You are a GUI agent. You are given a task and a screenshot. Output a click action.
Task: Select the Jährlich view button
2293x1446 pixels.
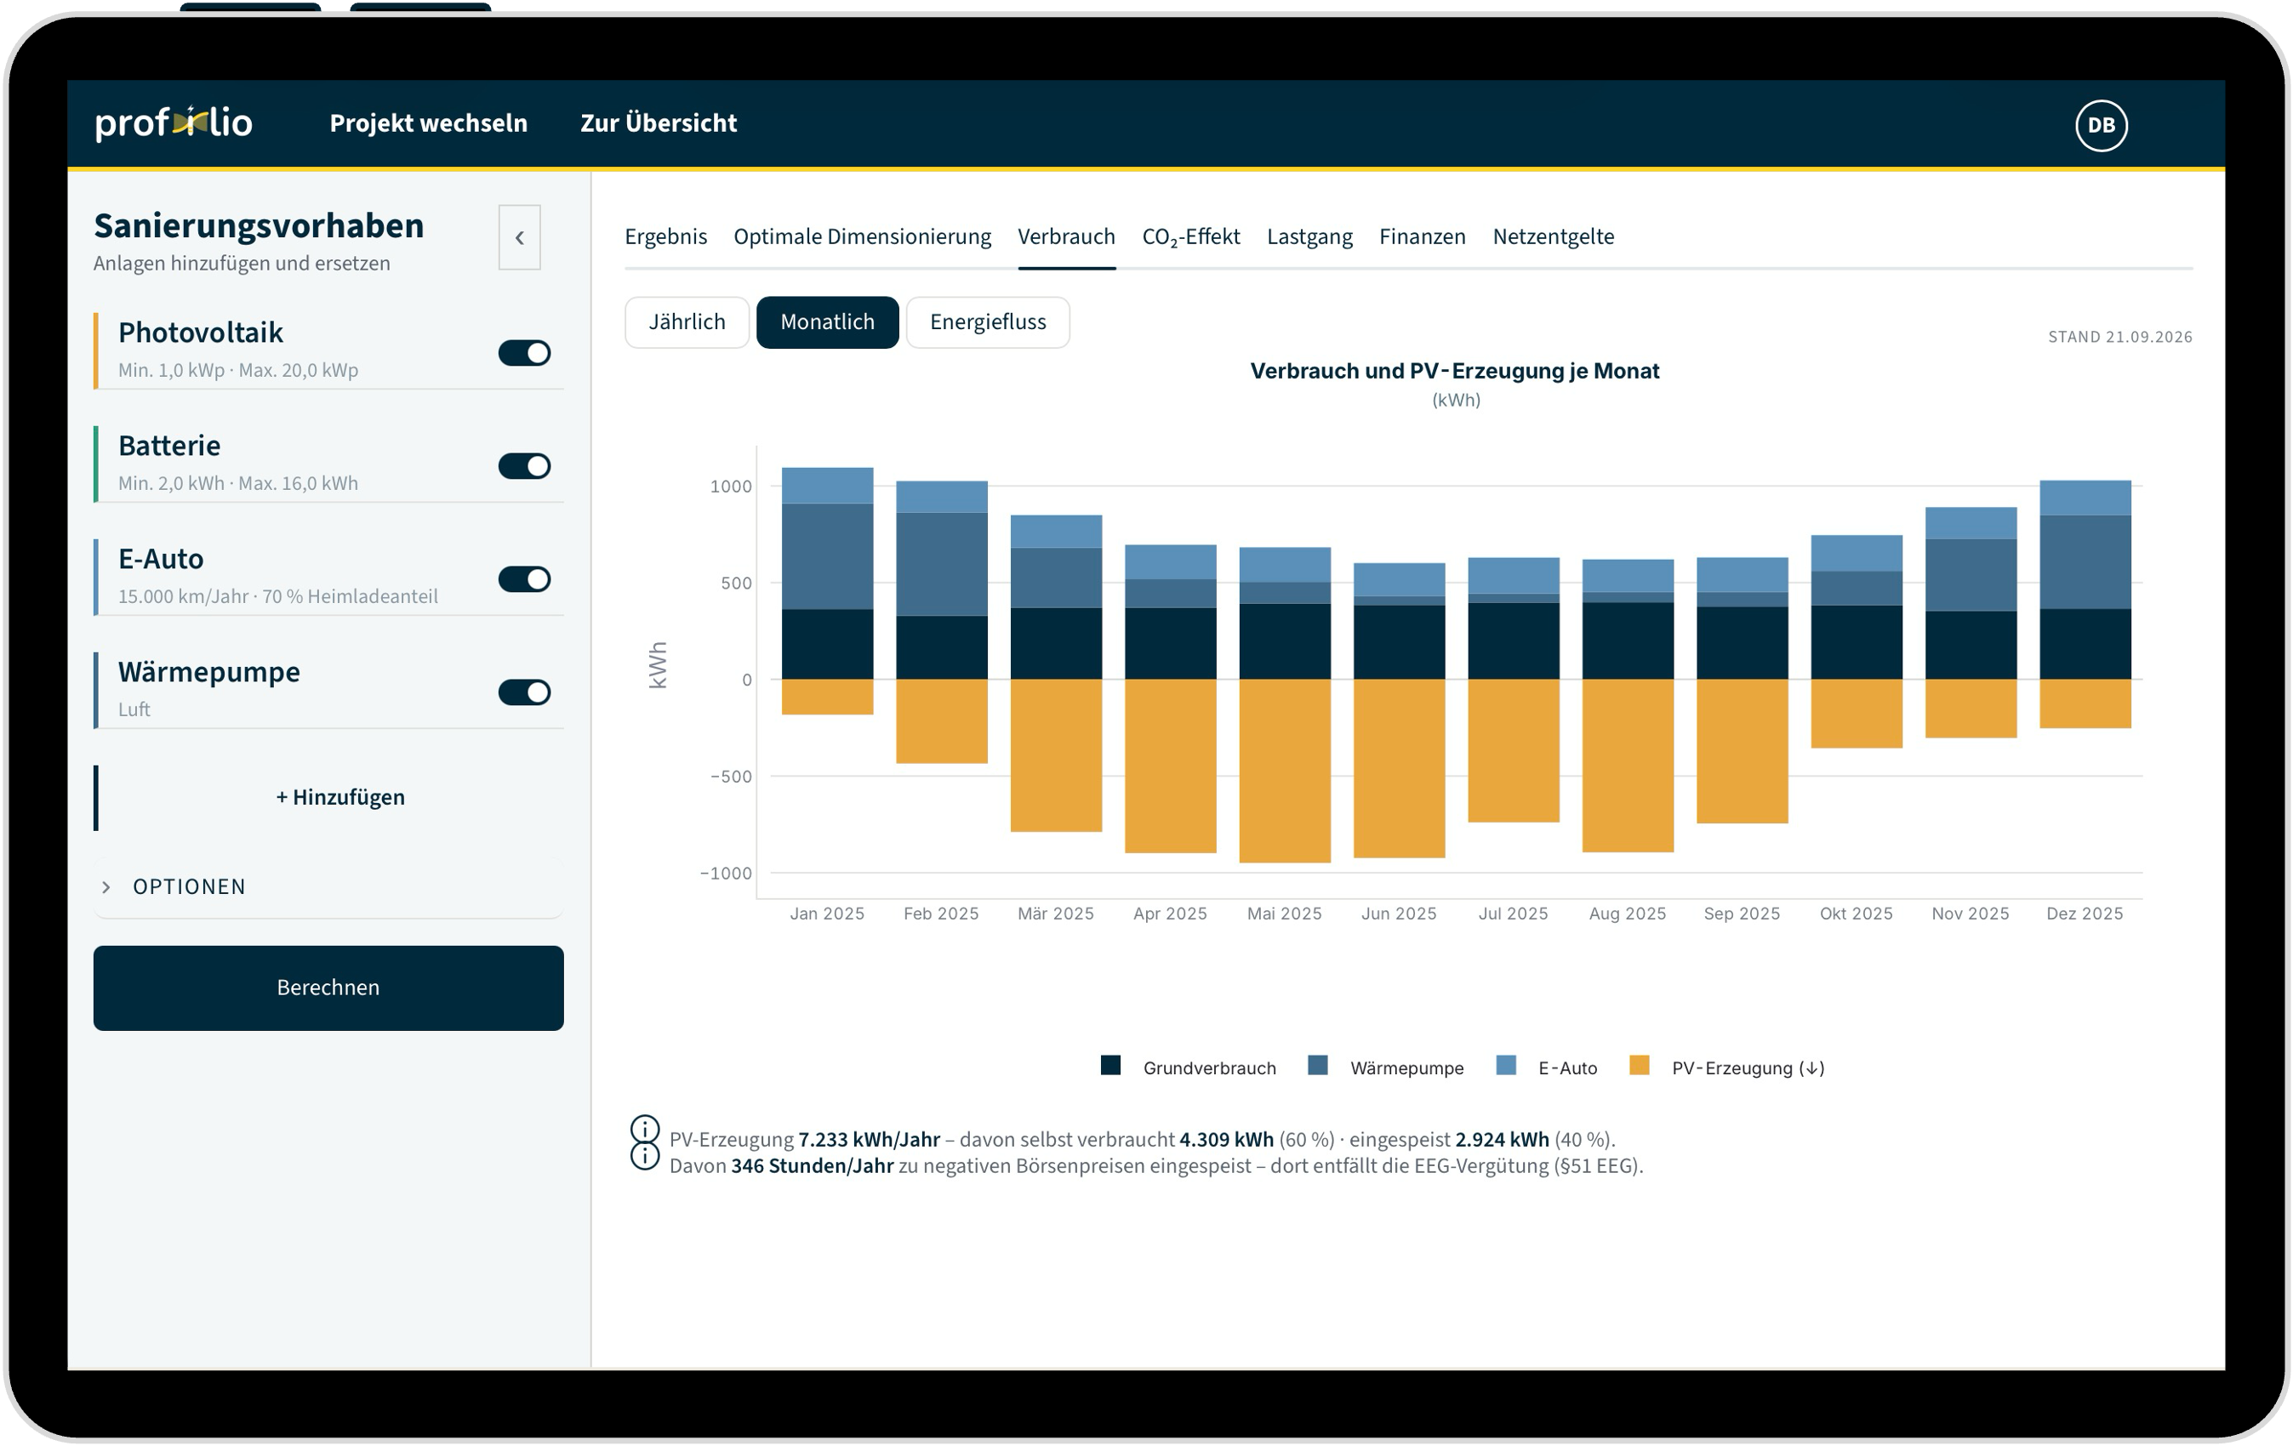(x=687, y=322)
